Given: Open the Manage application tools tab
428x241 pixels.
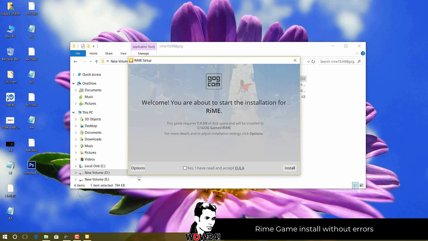Looking at the screenshot, I should (x=143, y=54).
